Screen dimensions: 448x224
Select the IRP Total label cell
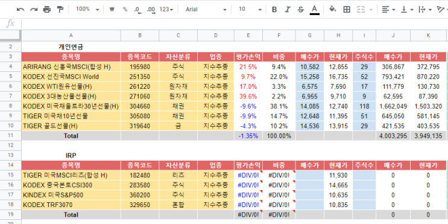click(x=71, y=214)
